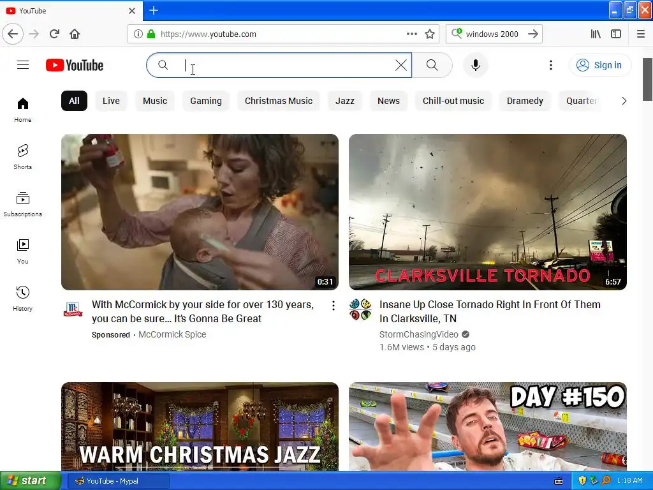This screenshot has width=653, height=490.
Task: Open the browser Library icon
Action: 596,34
